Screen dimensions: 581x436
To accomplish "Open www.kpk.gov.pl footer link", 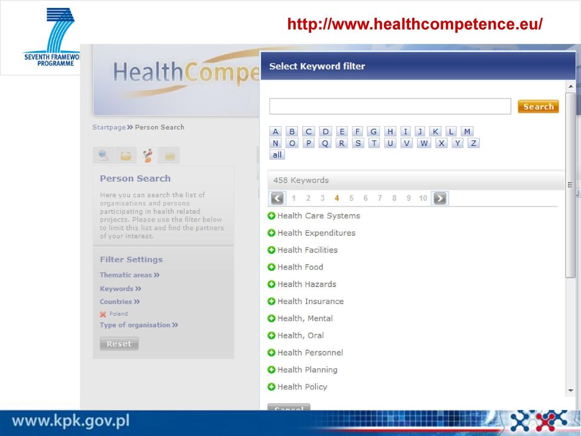I will point(71,421).
